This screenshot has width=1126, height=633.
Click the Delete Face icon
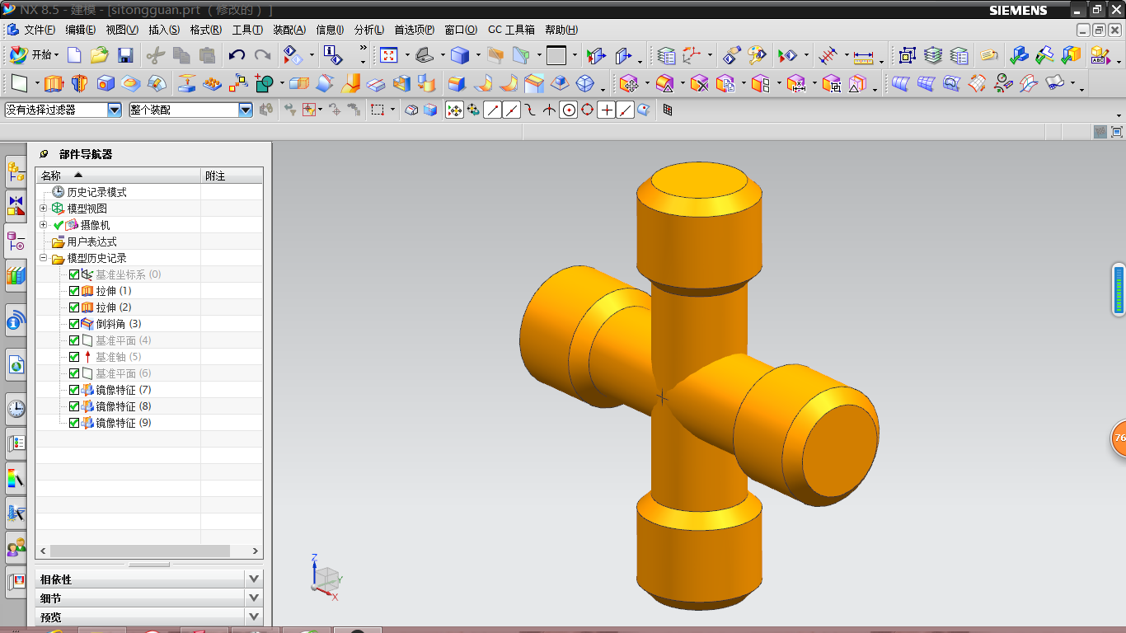[x=700, y=83]
